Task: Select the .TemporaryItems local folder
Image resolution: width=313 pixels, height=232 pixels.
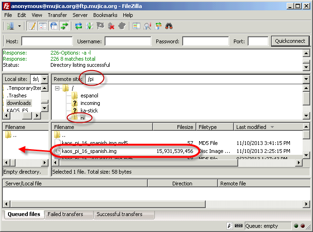Action: pos(24,88)
